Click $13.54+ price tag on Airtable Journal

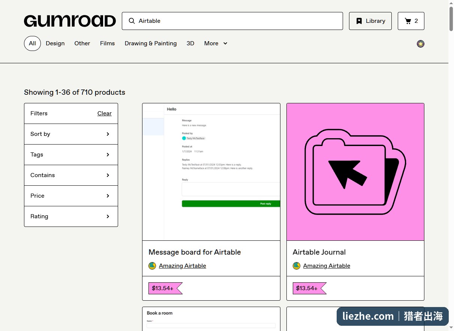tap(310, 288)
